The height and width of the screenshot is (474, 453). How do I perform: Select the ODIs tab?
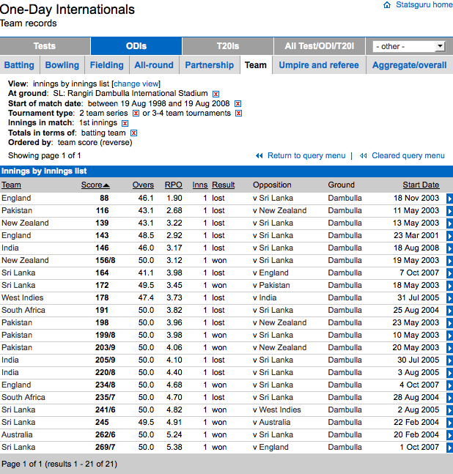136,46
